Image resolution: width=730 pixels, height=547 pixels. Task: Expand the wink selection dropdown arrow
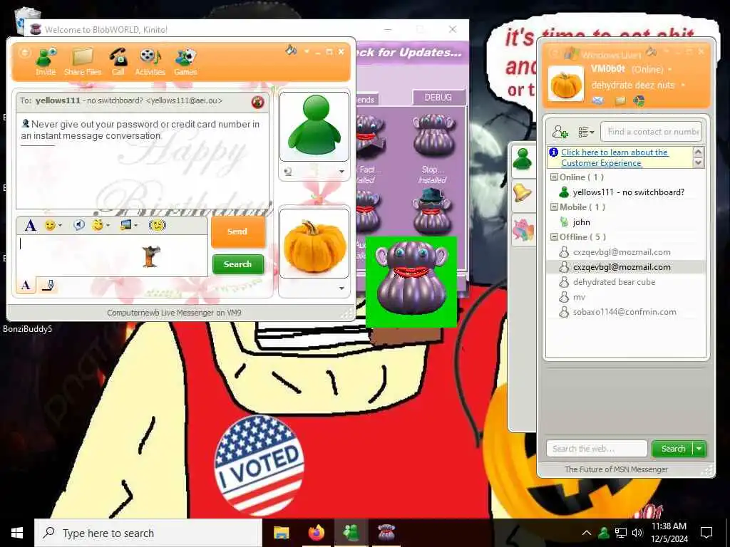tap(108, 226)
